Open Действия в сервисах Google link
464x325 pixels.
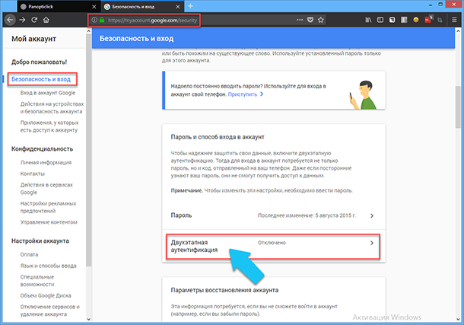click(46, 189)
